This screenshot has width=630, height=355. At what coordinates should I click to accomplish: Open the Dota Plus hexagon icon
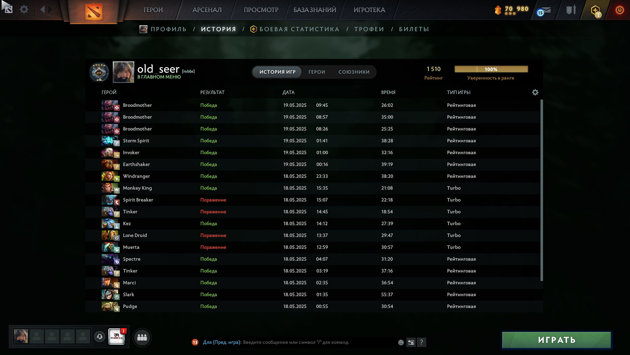click(596, 11)
